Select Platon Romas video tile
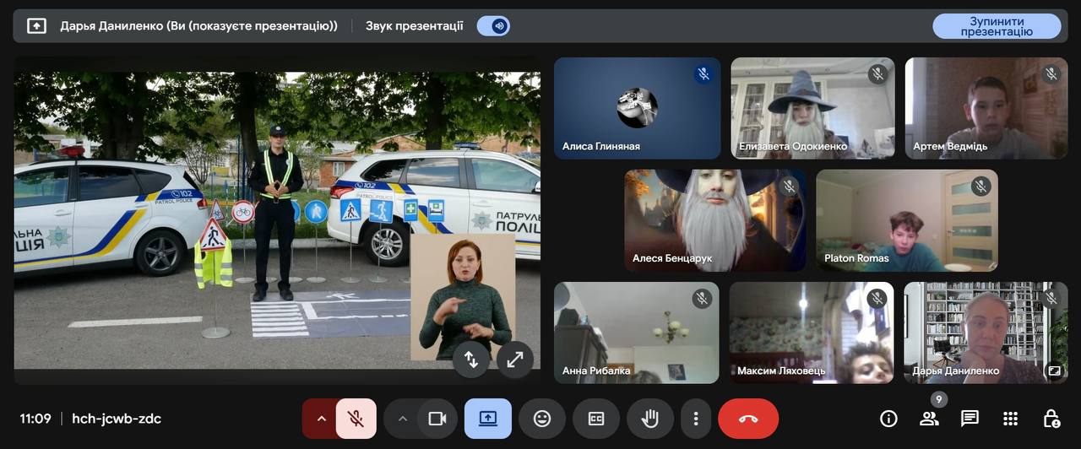The height and width of the screenshot is (449, 1081). [x=906, y=220]
